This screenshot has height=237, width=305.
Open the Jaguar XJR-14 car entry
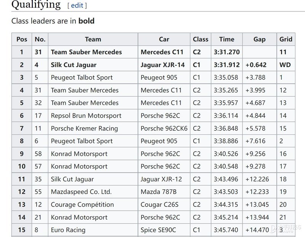click(x=163, y=65)
